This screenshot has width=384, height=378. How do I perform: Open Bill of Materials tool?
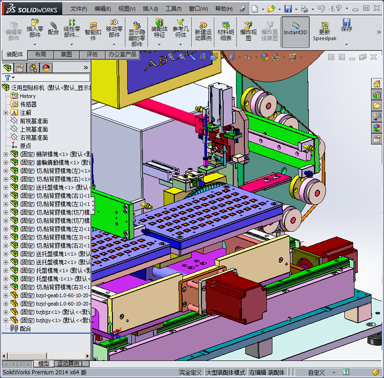[x=225, y=31]
